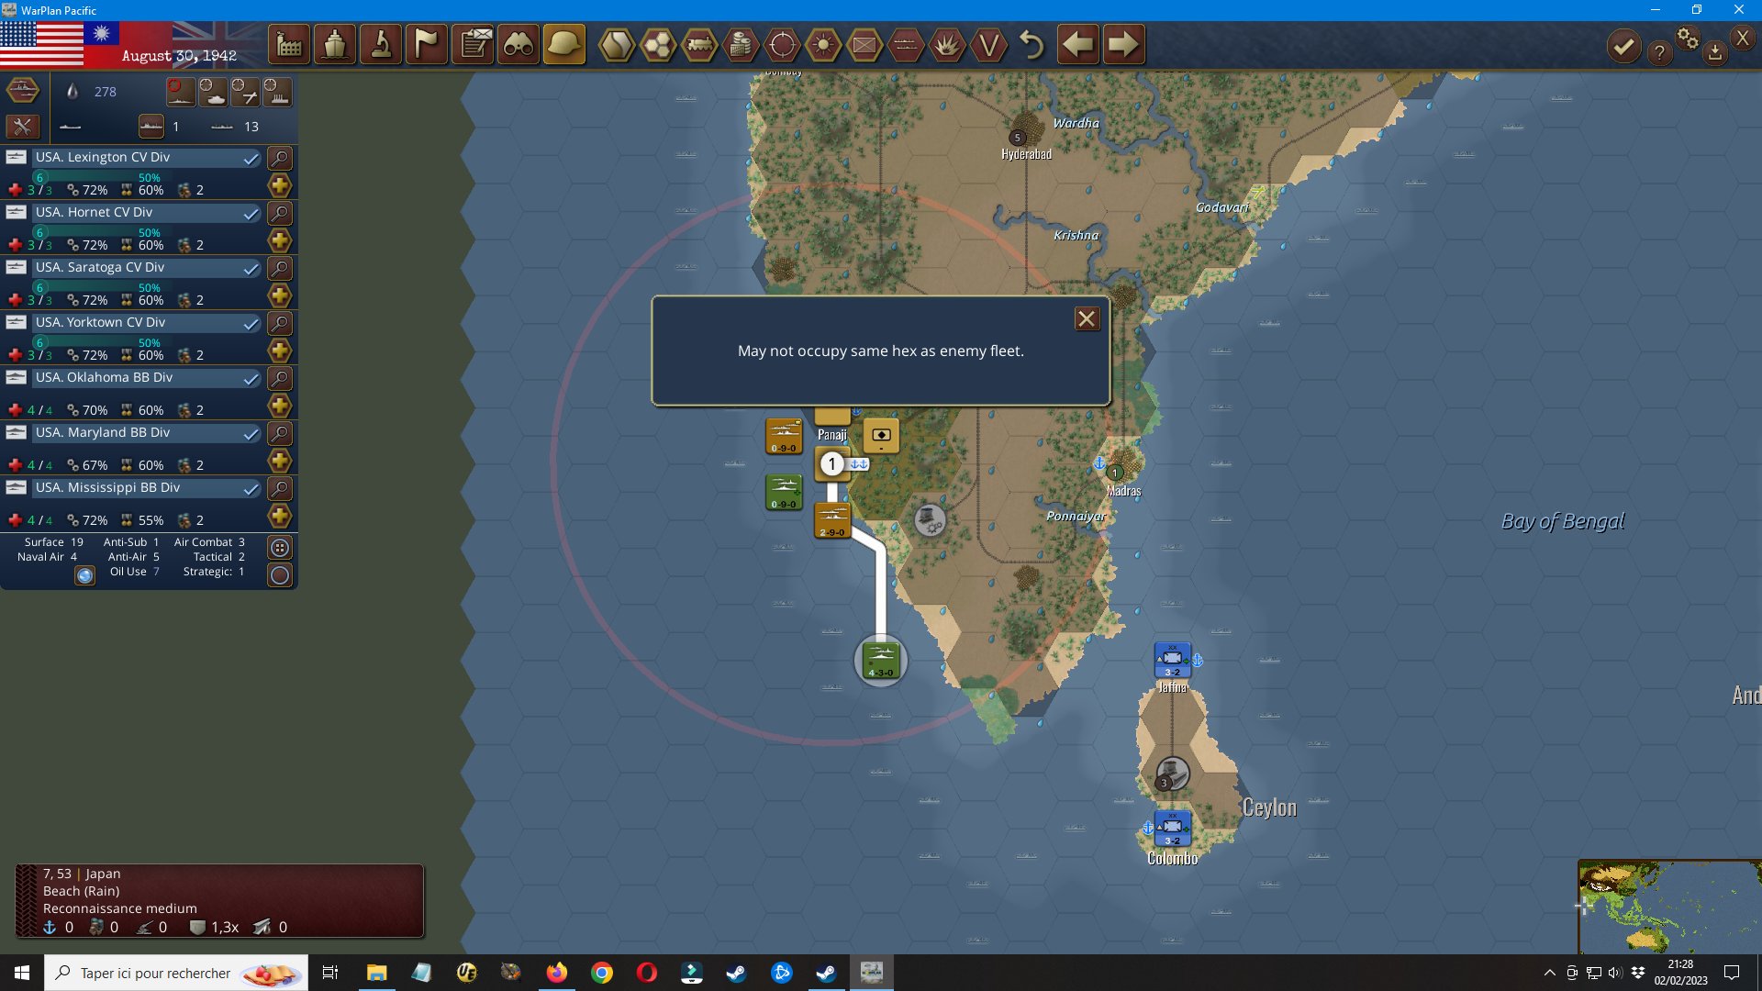Viewport: 1762px width, 991px height.
Task: Go to next unit with right arrow
Action: pos(1123,45)
